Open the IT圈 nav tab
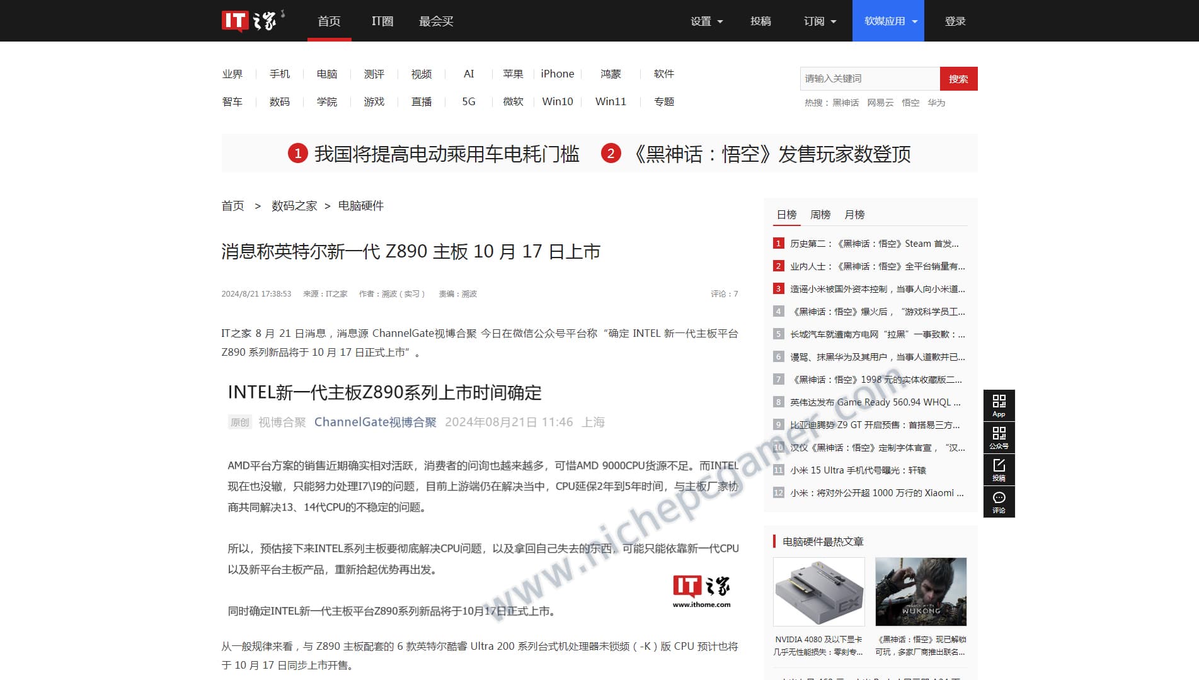 [382, 21]
